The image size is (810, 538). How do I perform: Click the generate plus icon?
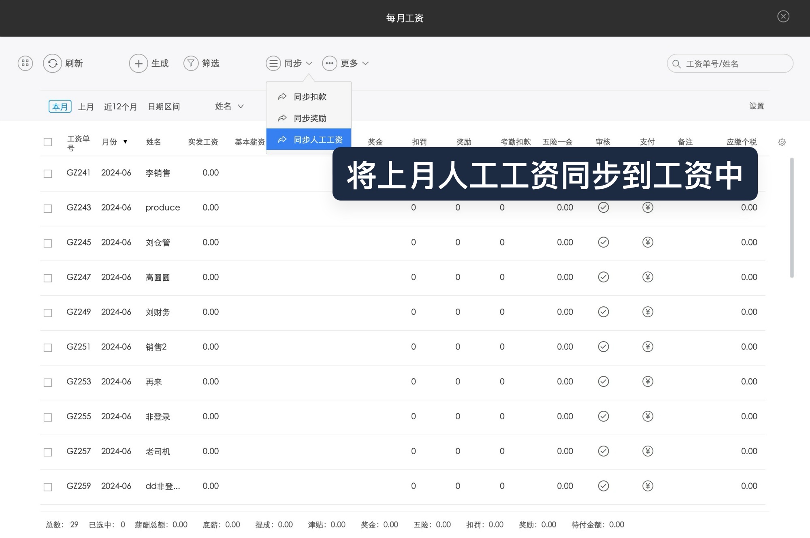[x=138, y=63]
